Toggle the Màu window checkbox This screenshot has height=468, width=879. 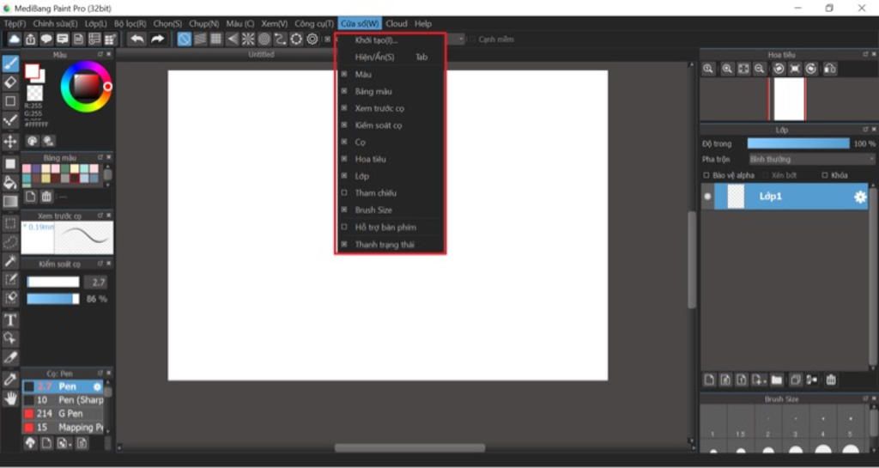click(344, 74)
